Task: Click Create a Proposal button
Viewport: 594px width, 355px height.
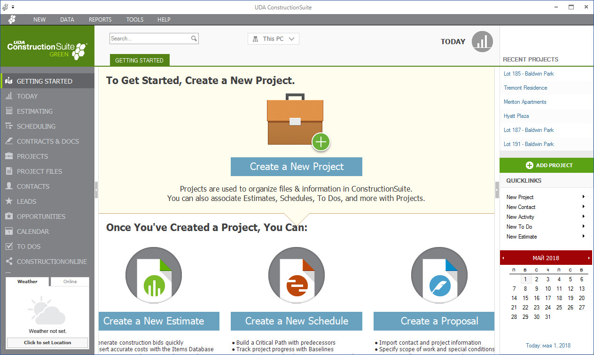Action: 434,321
